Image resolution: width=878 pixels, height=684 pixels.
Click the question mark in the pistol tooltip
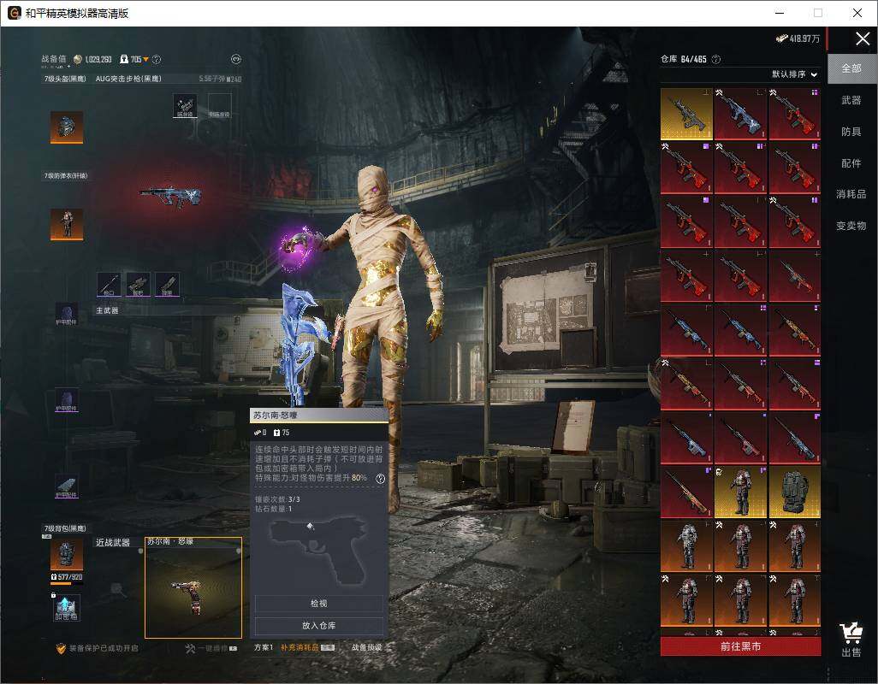click(380, 479)
